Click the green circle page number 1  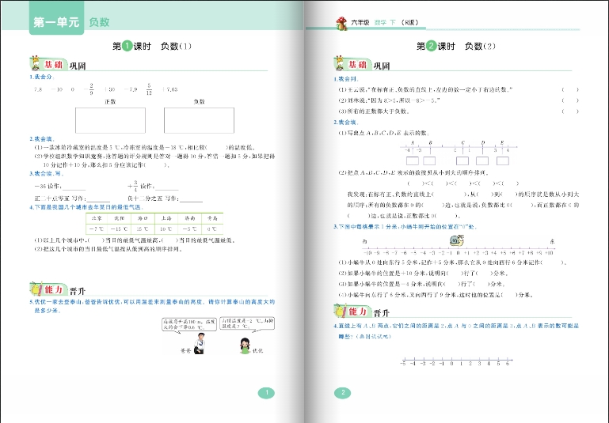[x=267, y=393]
